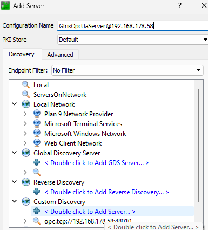Switch to the Advanced tab
The height and width of the screenshot is (230, 208).
(x=60, y=55)
